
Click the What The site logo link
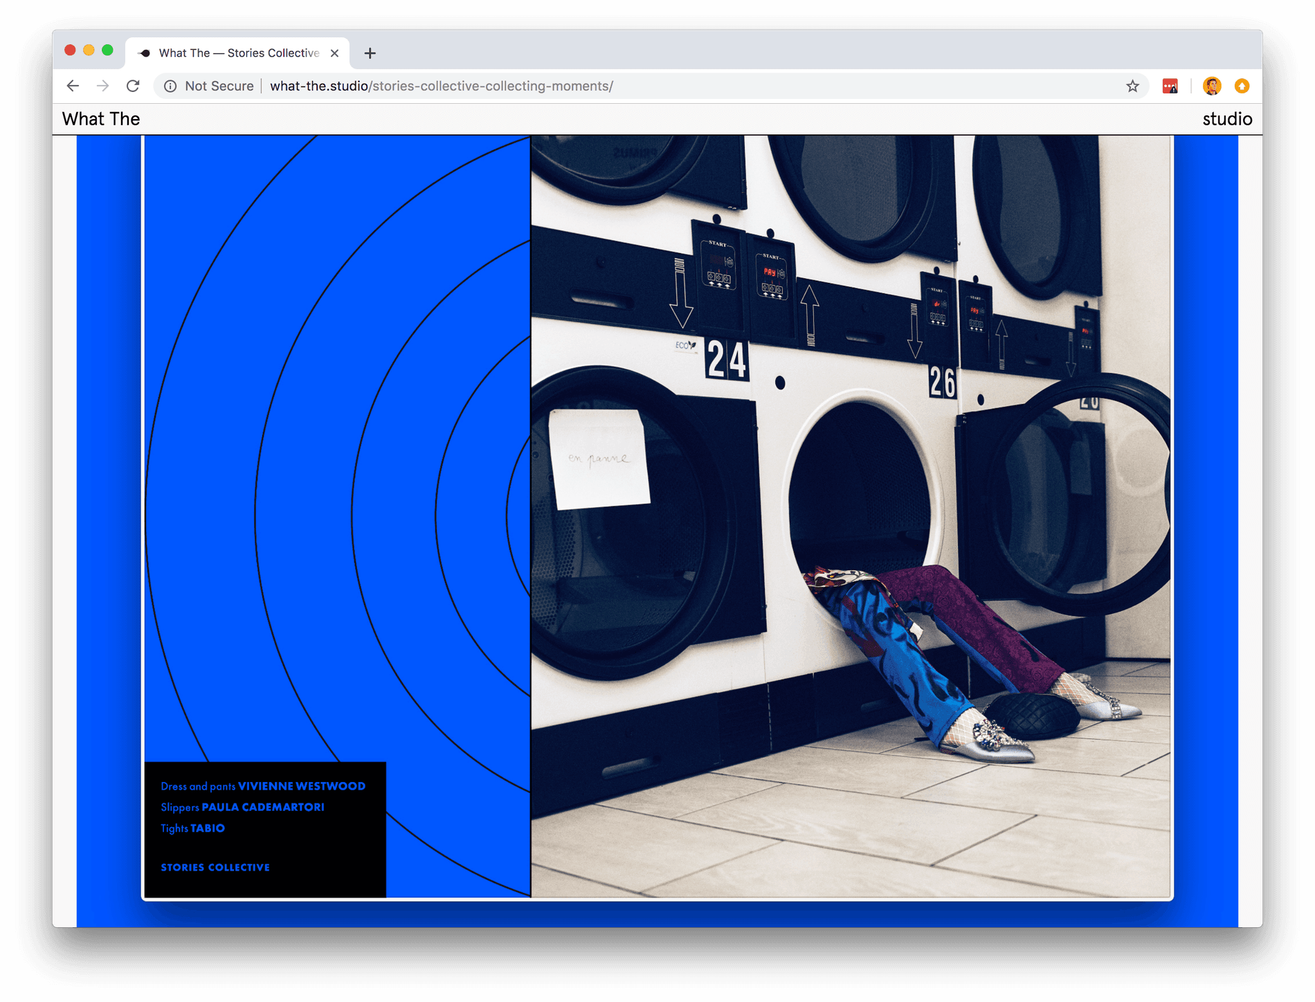101,119
